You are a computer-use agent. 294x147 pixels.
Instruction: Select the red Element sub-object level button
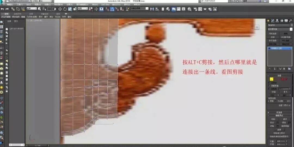pos(286,79)
